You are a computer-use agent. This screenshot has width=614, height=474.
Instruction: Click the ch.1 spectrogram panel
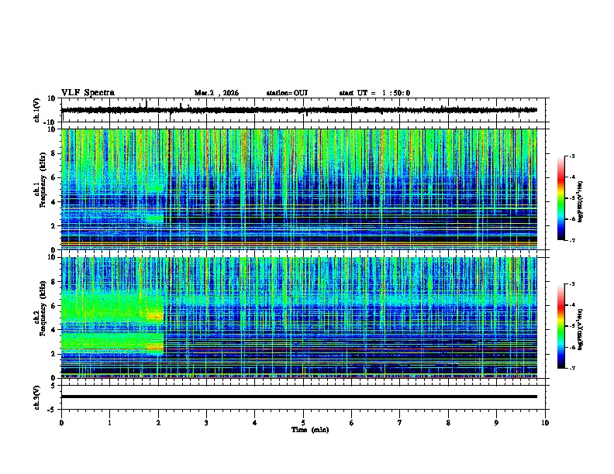coord(299,189)
